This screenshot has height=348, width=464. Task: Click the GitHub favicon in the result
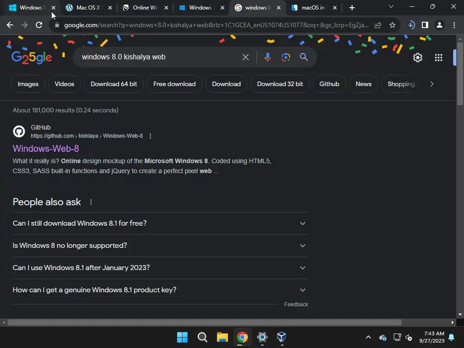click(19, 131)
